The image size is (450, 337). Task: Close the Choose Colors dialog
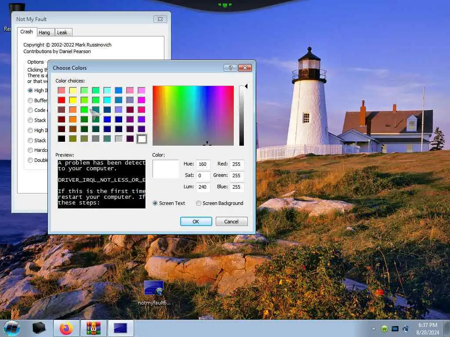pos(245,68)
